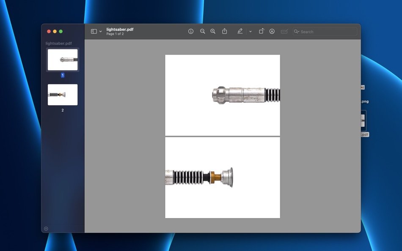
Task: Open the search options magnifier dropdown
Action: pyautogui.click(x=297, y=32)
